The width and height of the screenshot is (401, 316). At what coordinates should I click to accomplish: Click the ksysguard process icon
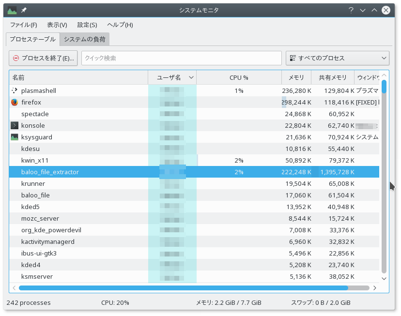[x=15, y=137]
